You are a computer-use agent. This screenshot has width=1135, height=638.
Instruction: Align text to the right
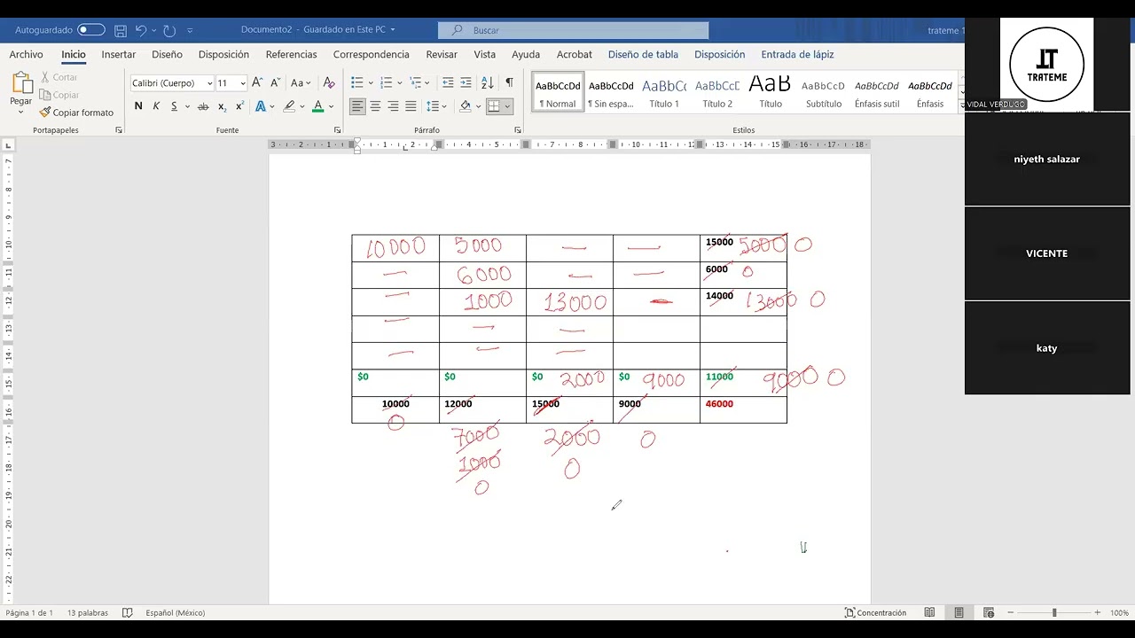393,106
